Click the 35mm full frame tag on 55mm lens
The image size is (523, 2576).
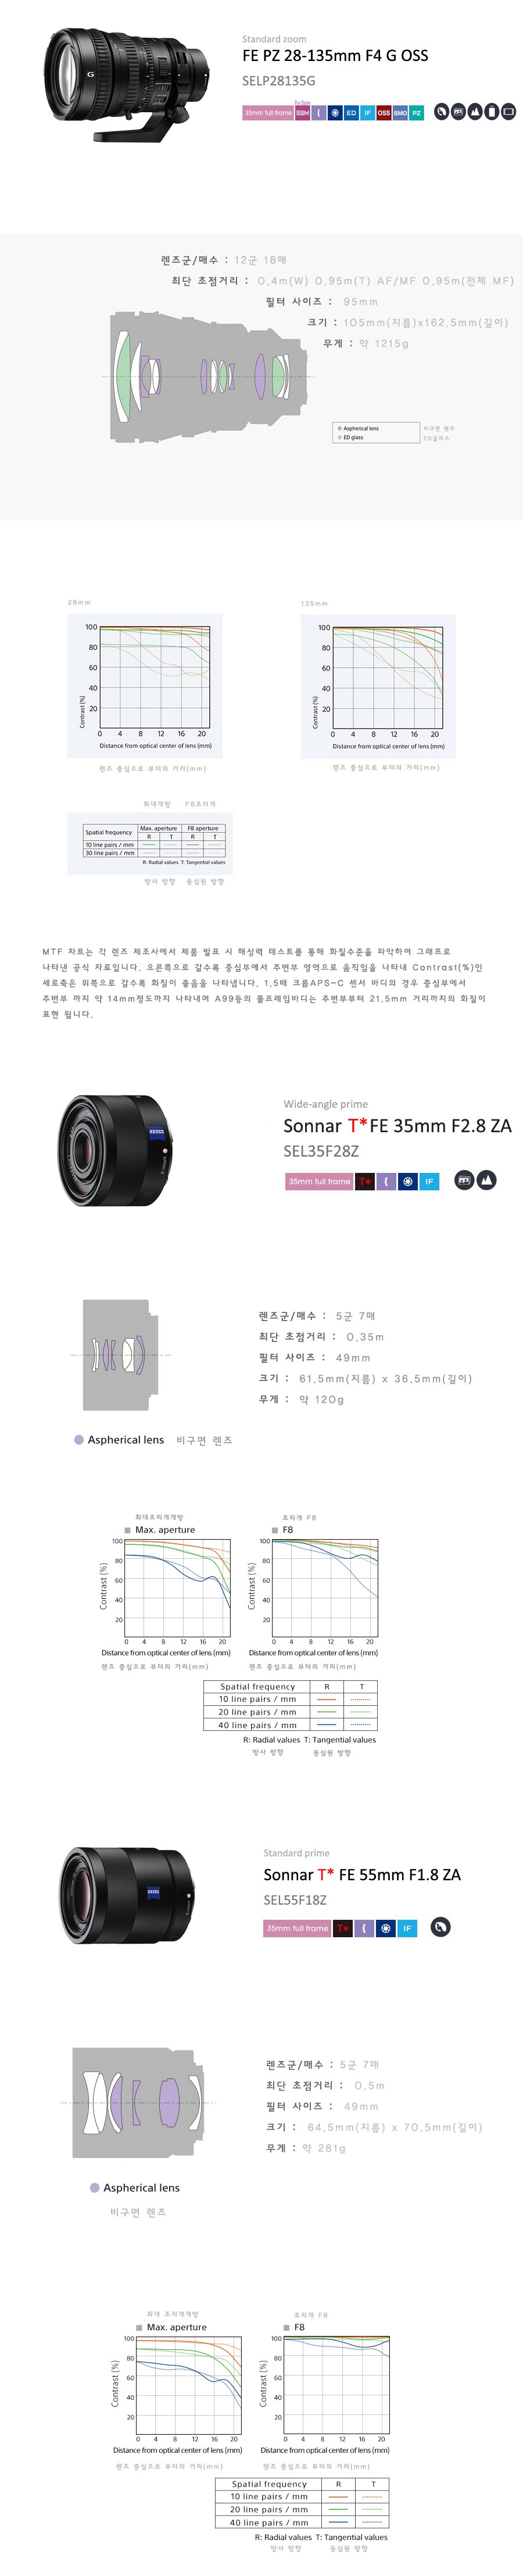[297, 1928]
